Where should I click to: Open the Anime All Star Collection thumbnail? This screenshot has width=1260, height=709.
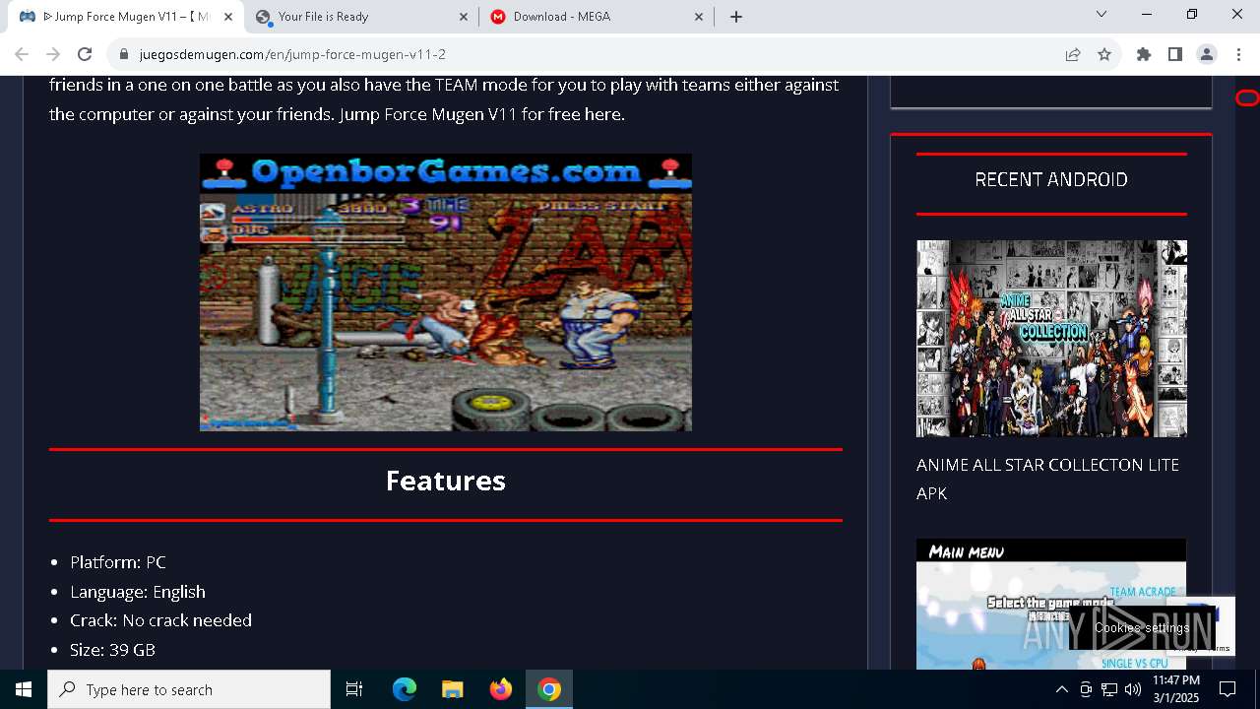(x=1051, y=339)
